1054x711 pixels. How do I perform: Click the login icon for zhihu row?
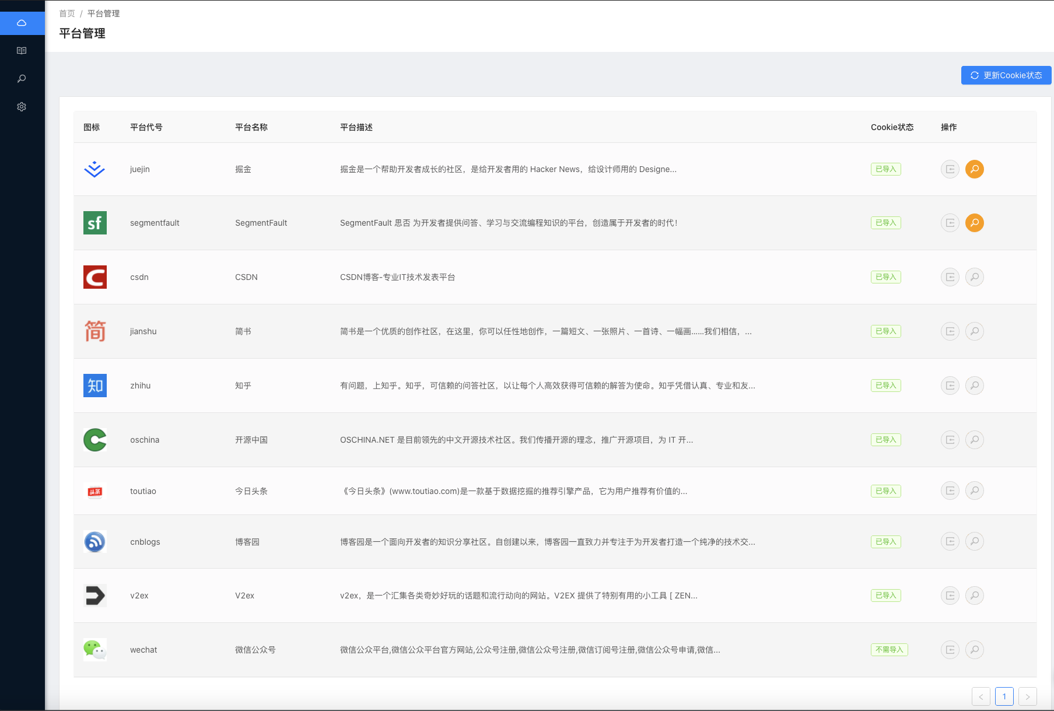click(x=950, y=386)
